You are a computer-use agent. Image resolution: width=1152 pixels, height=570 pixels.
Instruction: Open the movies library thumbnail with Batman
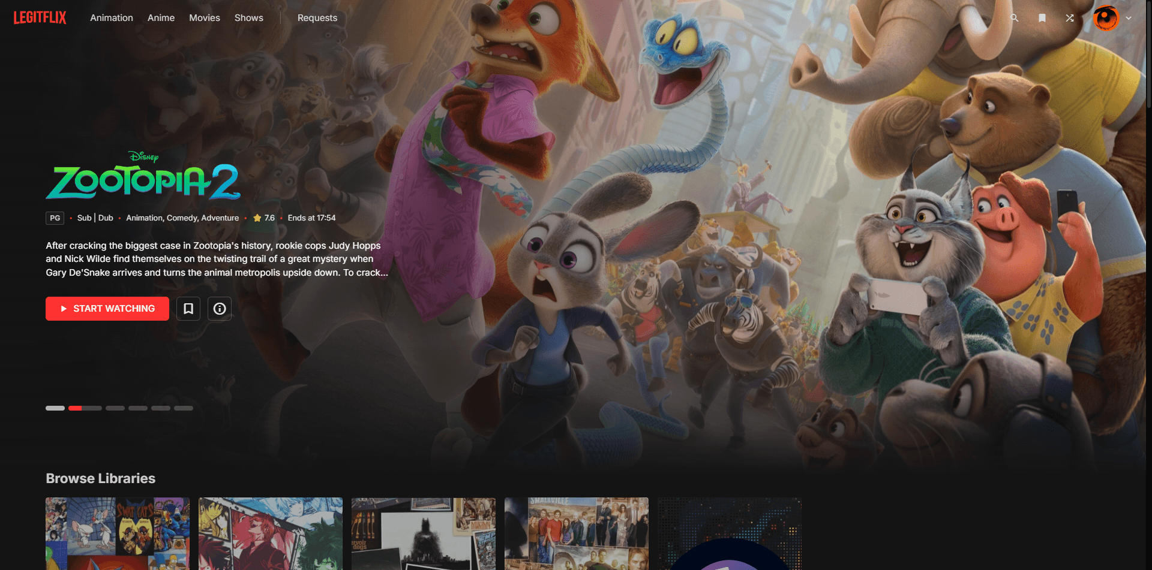click(x=424, y=533)
